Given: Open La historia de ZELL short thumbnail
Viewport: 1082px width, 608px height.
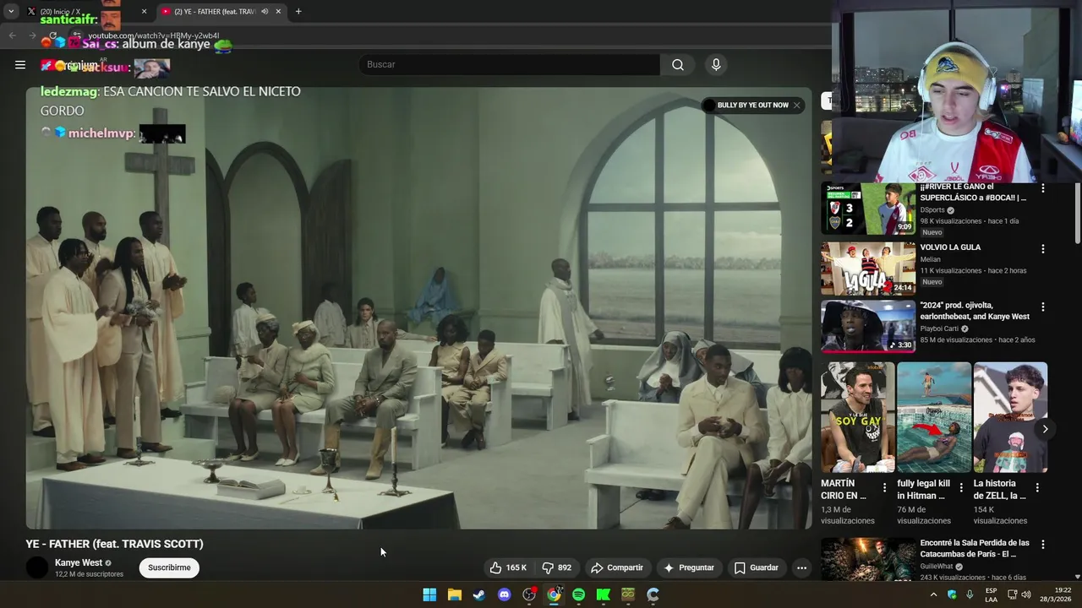Looking at the screenshot, I should coord(1010,417).
